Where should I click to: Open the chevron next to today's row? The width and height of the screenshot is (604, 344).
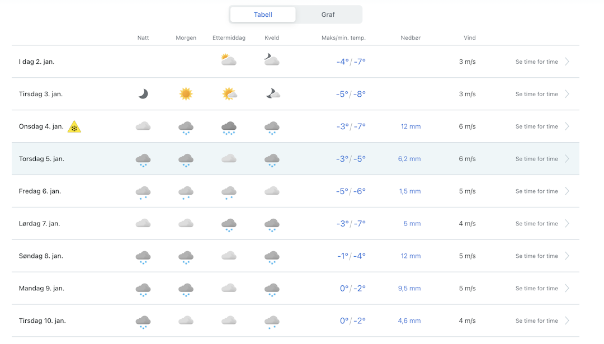(567, 62)
